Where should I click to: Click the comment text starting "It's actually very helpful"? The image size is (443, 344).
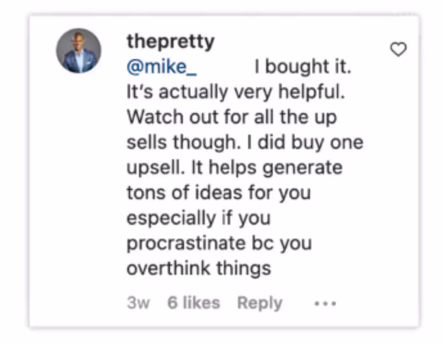tap(235, 92)
